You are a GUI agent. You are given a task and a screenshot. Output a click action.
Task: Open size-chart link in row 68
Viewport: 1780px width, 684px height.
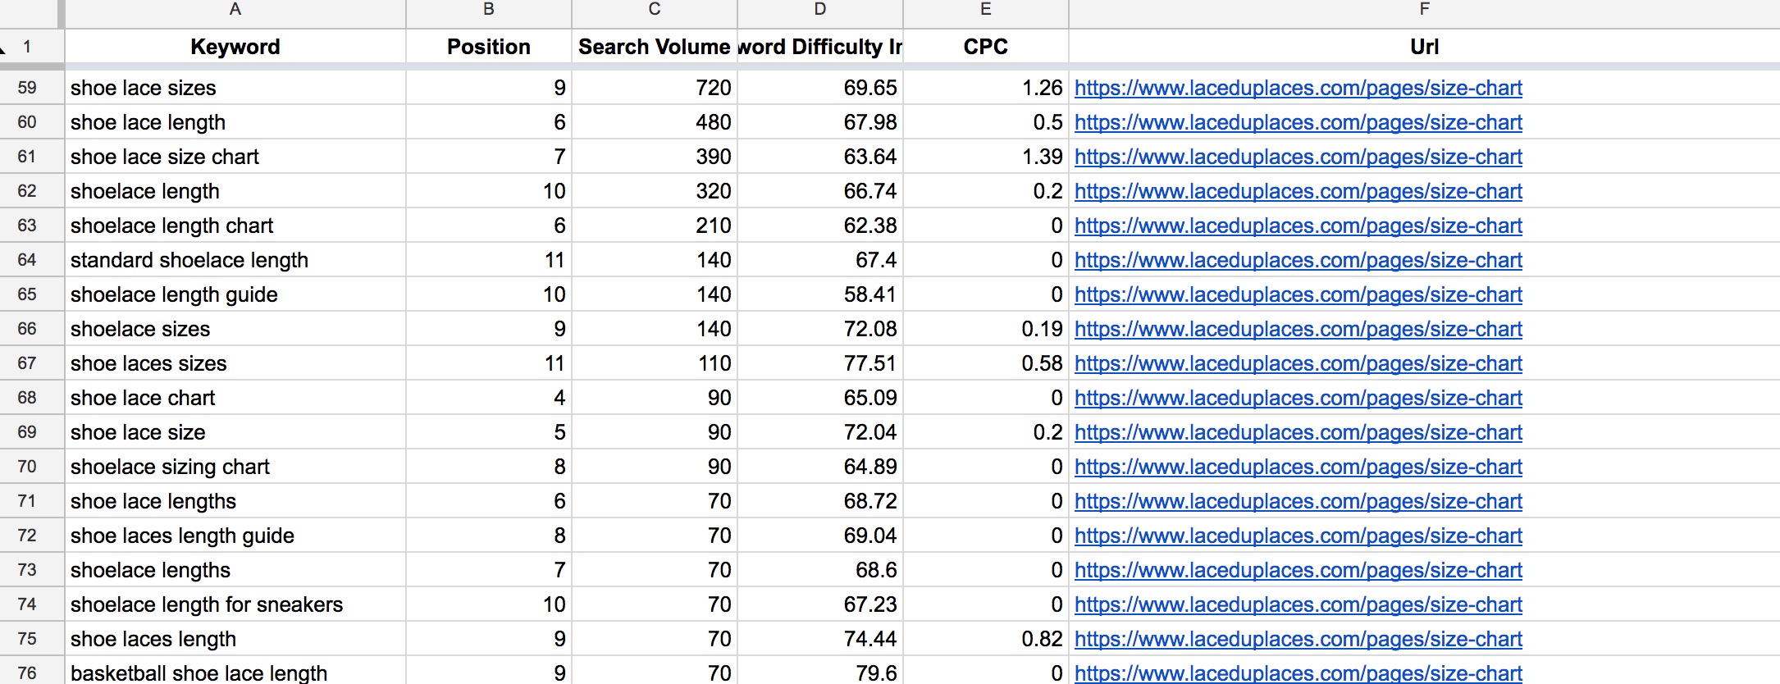[1298, 398]
